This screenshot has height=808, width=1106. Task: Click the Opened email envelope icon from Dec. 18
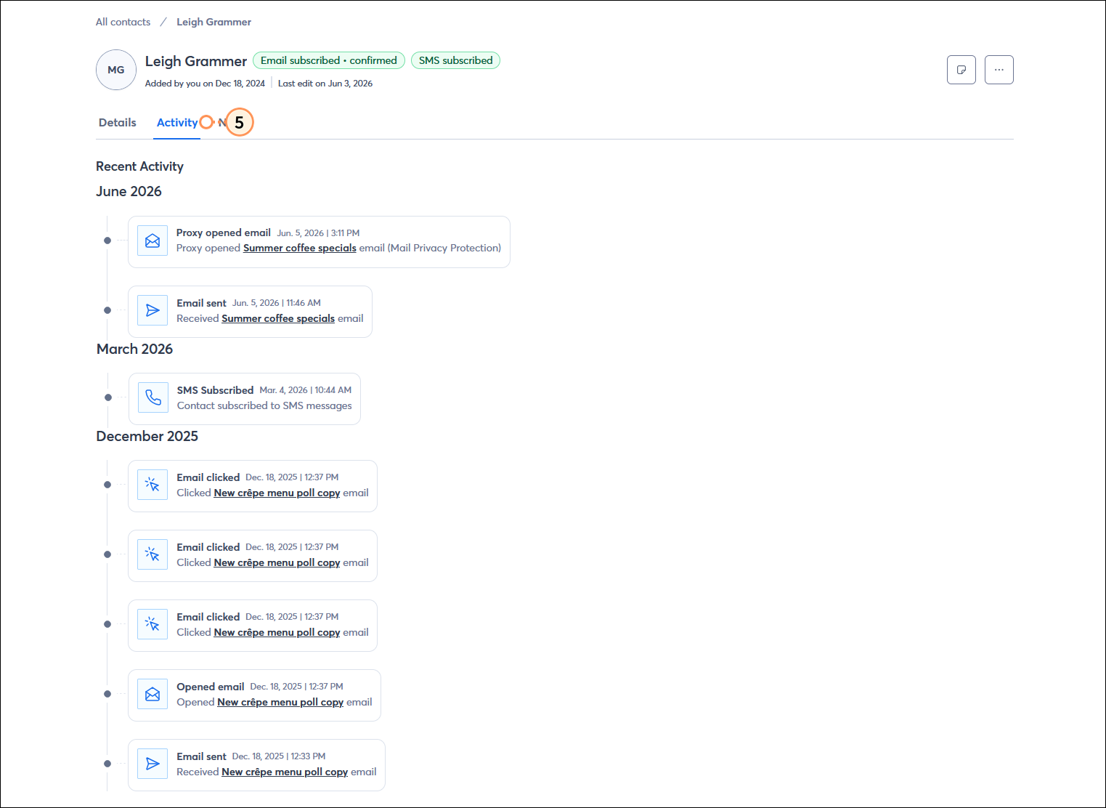[153, 694]
